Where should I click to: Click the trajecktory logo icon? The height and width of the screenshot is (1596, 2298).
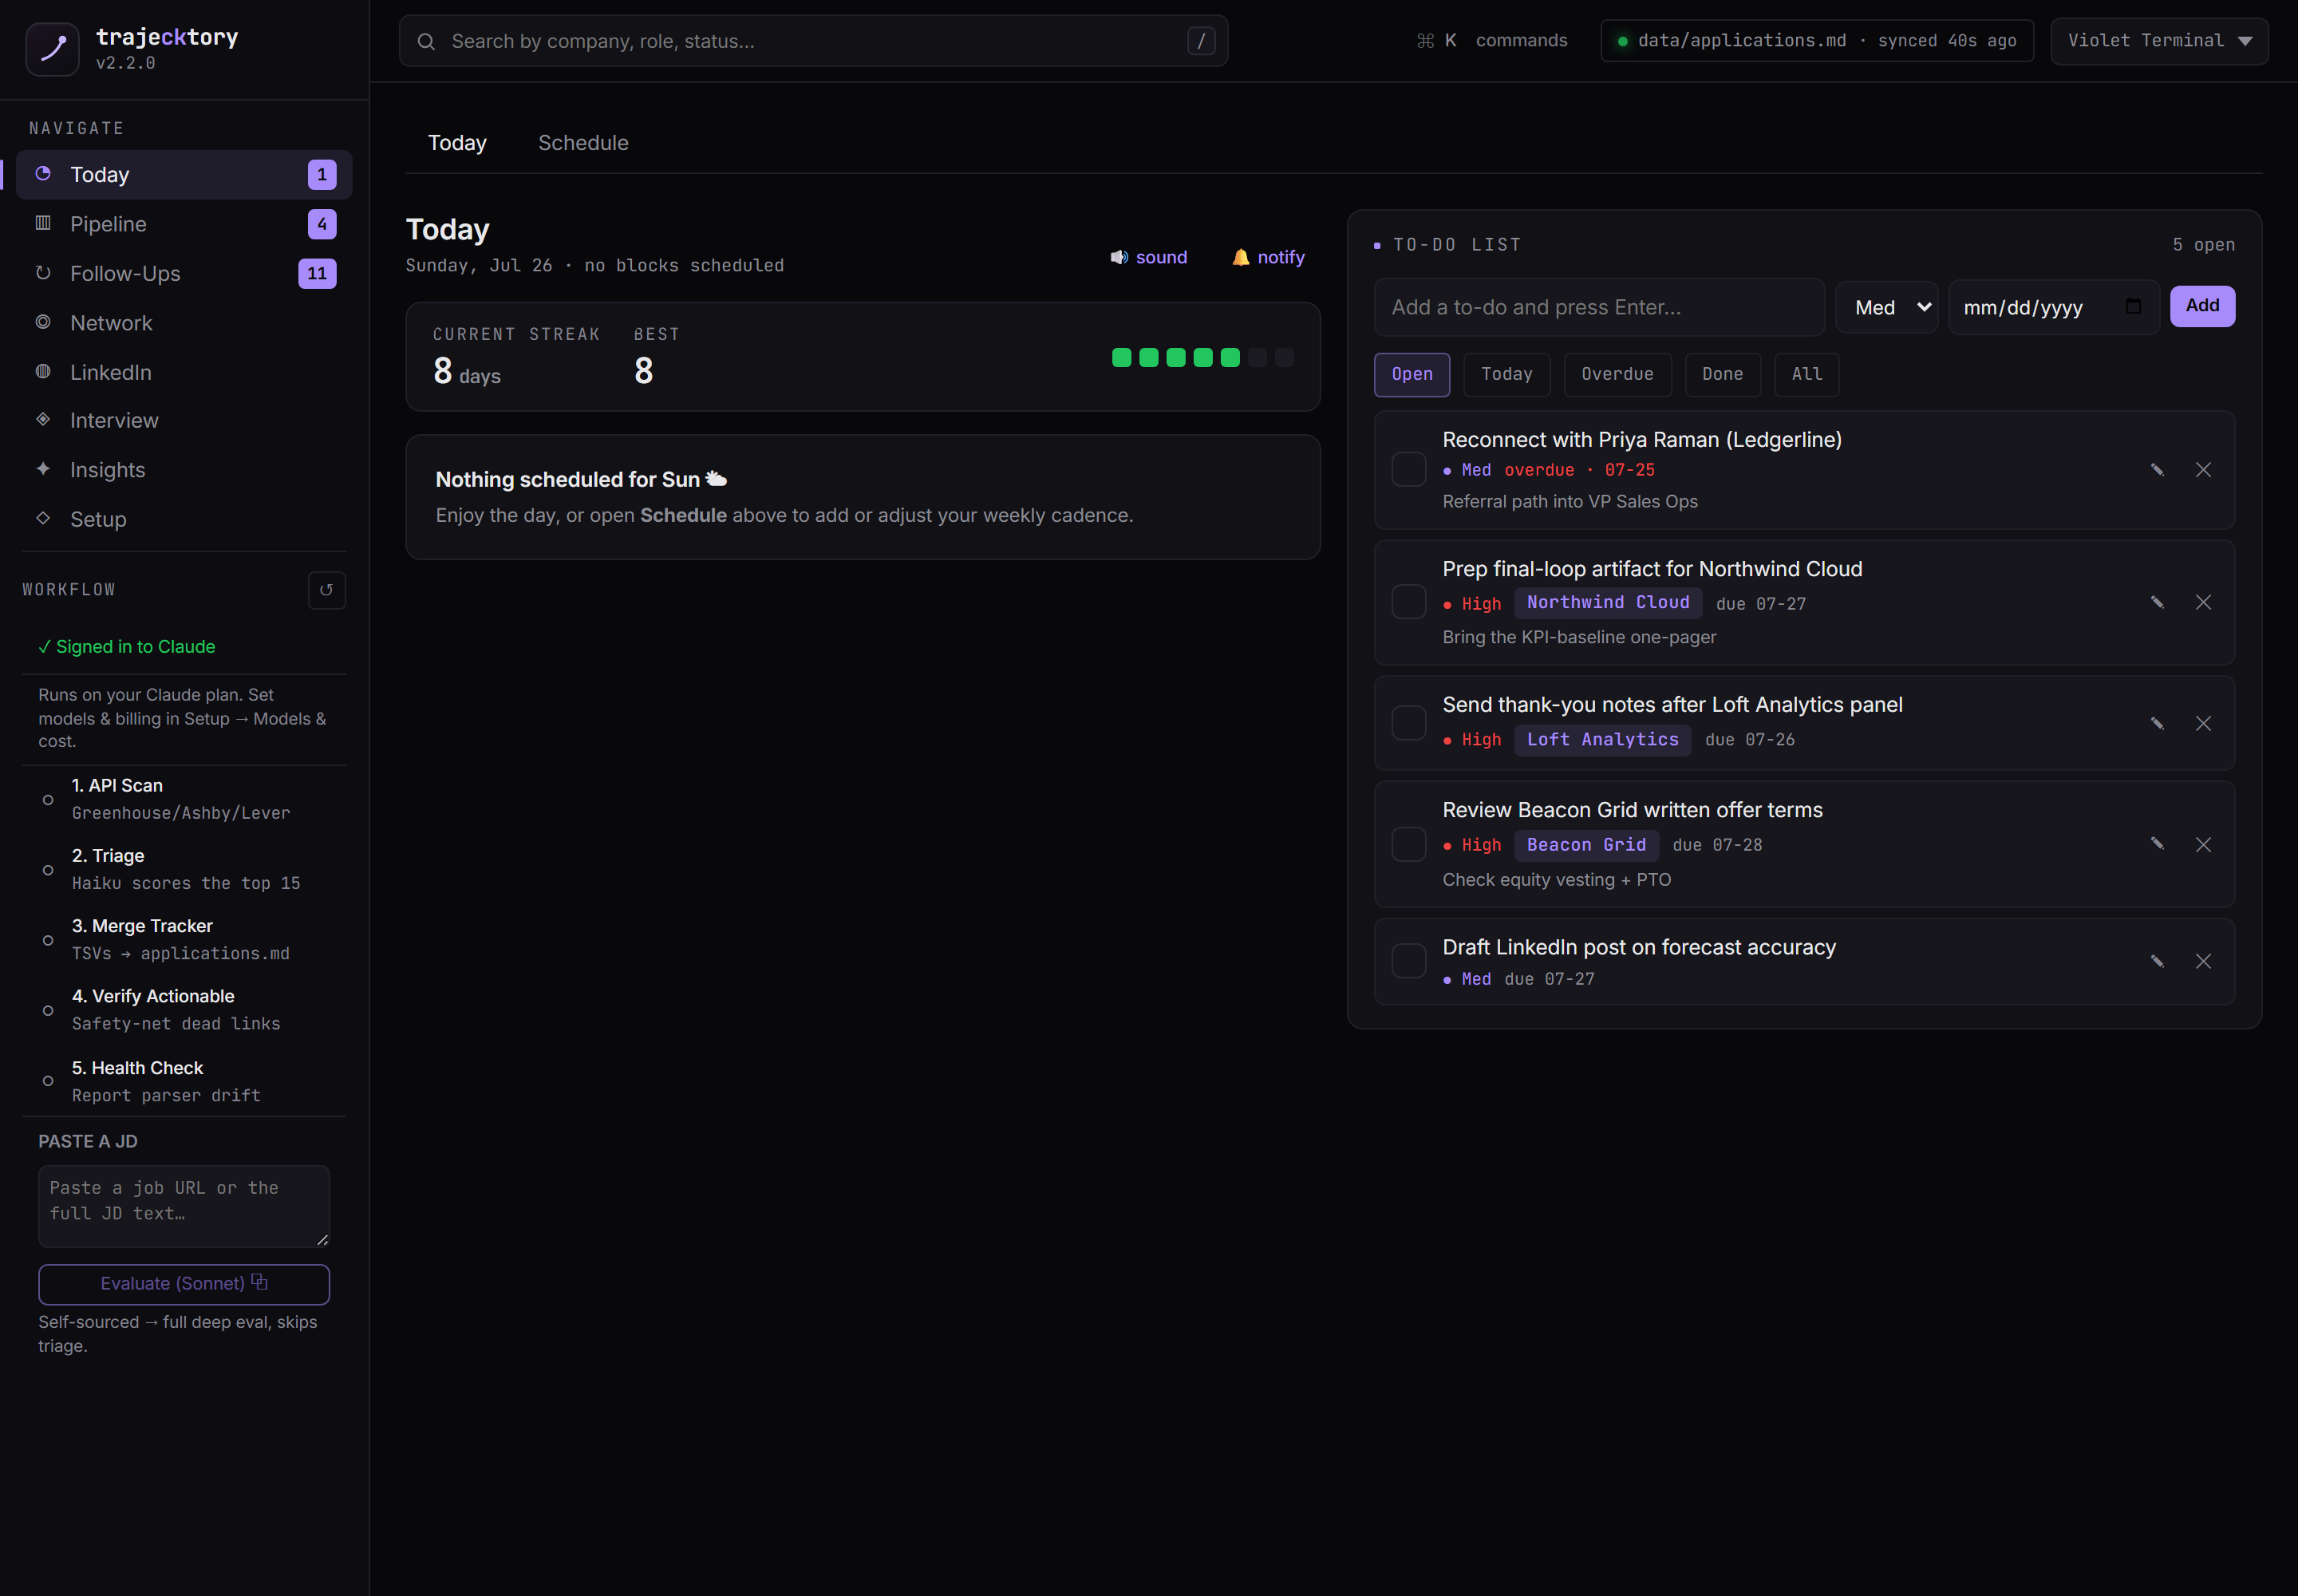[x=52, y=49]
